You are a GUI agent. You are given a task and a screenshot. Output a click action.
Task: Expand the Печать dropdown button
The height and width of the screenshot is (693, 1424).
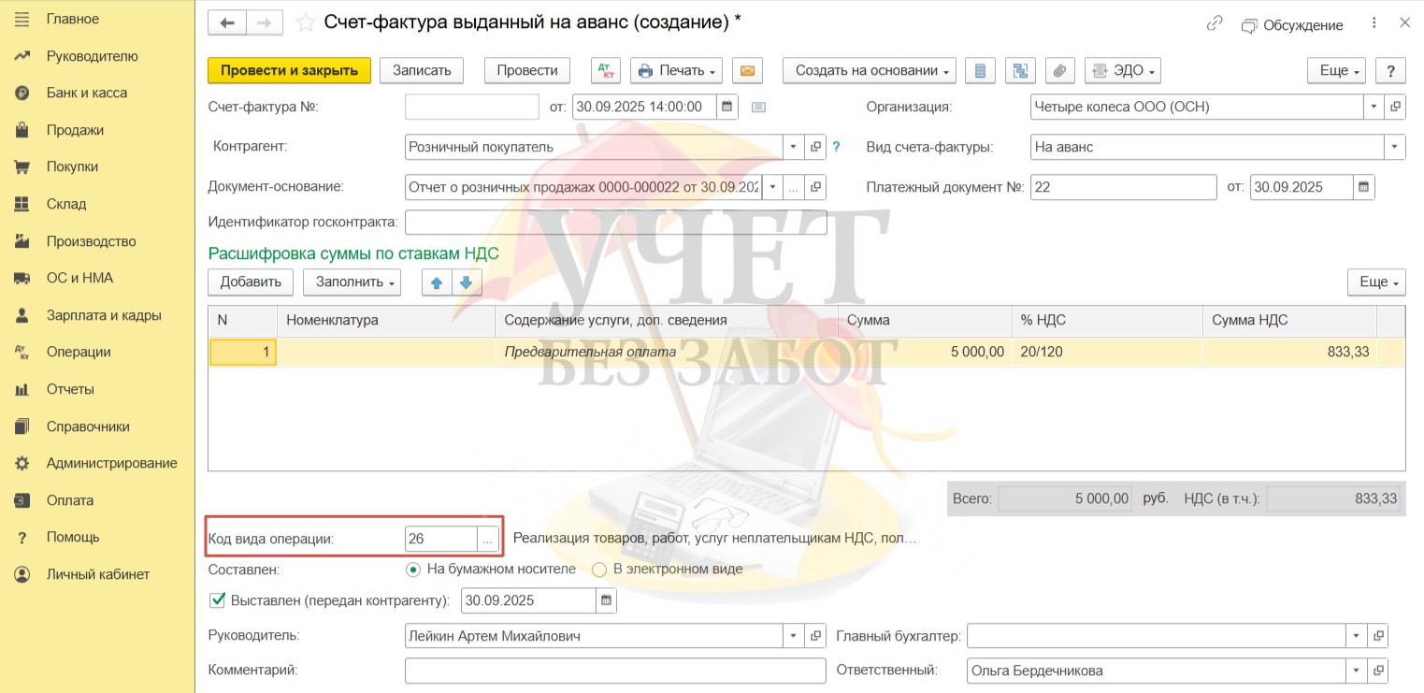pos(677,70)
